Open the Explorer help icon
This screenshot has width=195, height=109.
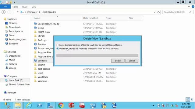click(x=193, y=7)
